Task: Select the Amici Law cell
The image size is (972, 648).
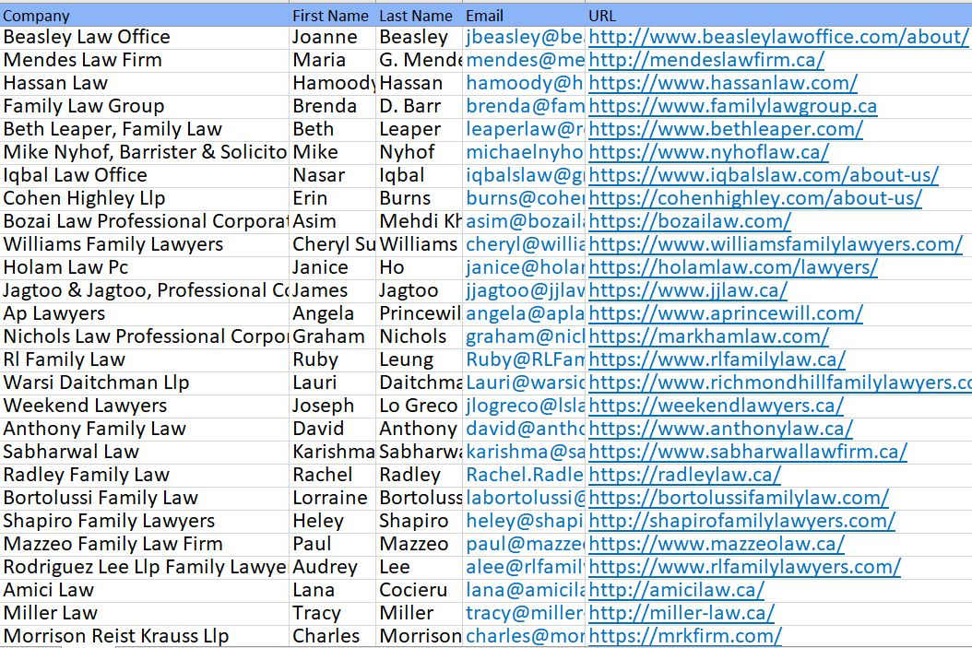Action: [145, 590]
